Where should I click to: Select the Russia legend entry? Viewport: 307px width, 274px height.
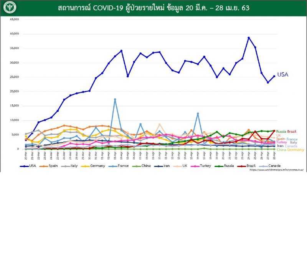click(x=224, y=166)
